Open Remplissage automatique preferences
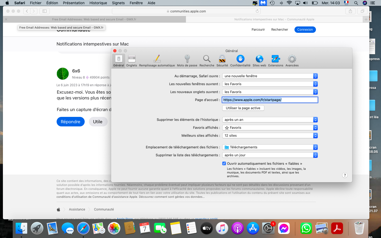 coord(157,61)
